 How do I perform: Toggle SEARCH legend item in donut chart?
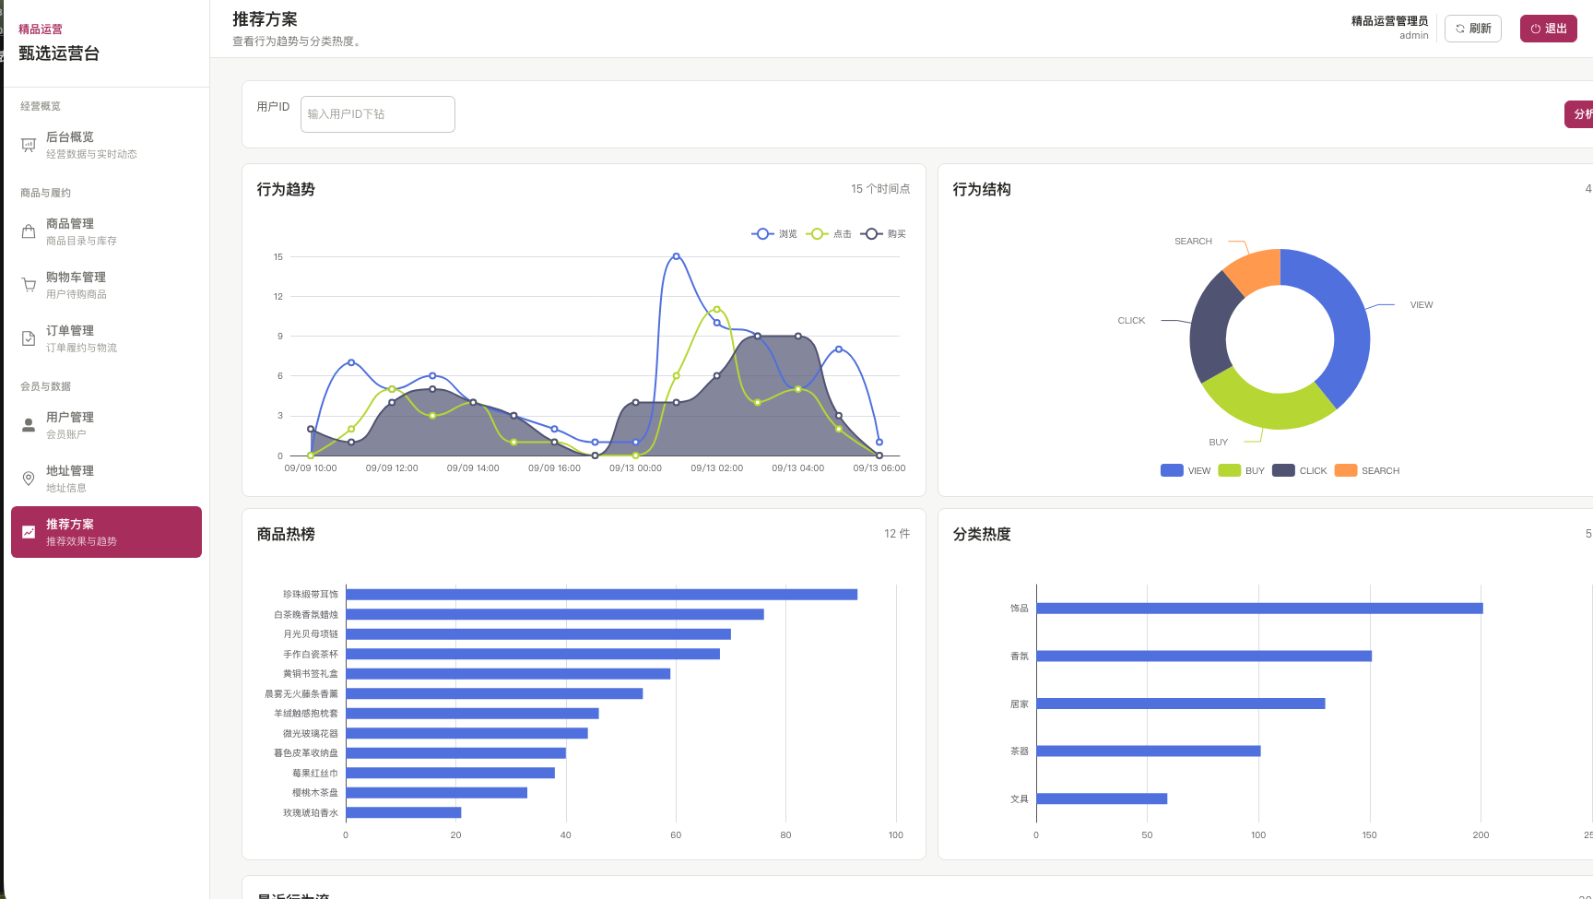click(x=1367, y=470)
